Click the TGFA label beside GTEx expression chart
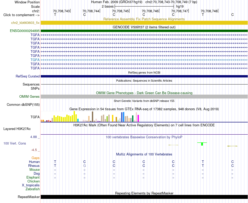The width and height of the screenshot is (248, 203). (35, 117)
